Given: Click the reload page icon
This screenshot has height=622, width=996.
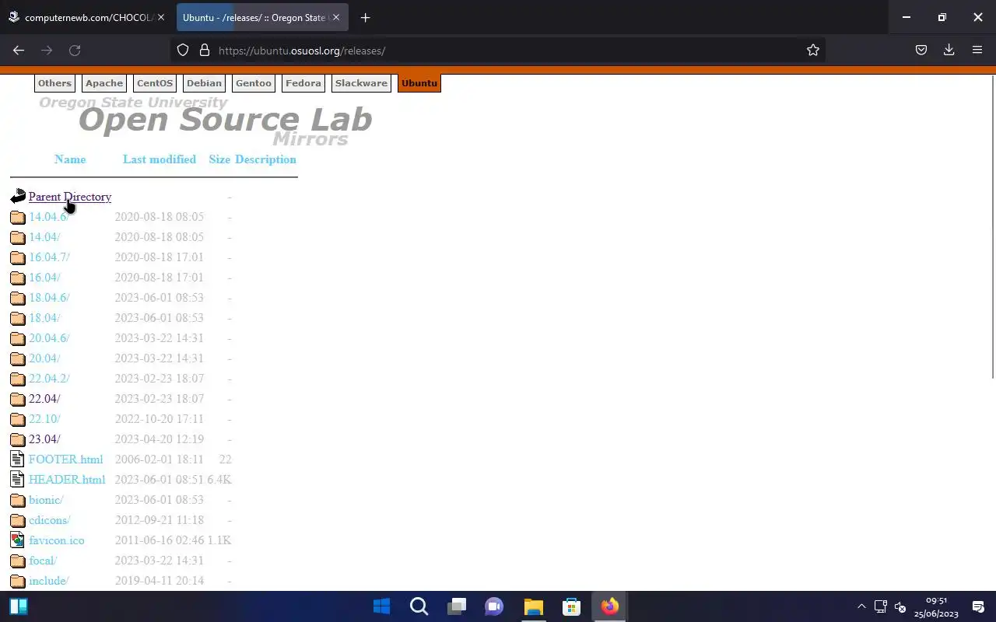Looking at the screenshot, I should pyautogui.click(x=75, y=51).
